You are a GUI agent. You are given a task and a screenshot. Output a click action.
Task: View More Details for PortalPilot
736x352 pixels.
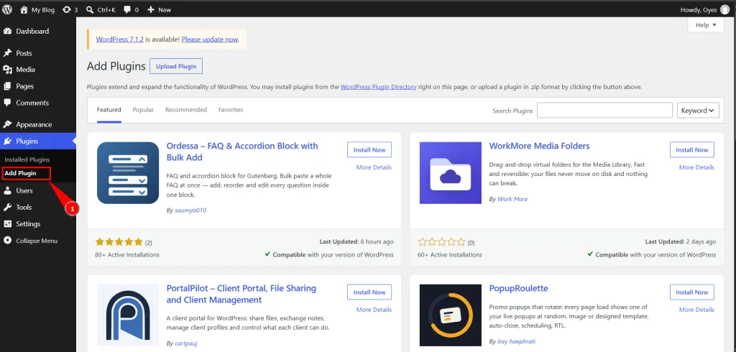pyautogui.click(x=374, y=310)
